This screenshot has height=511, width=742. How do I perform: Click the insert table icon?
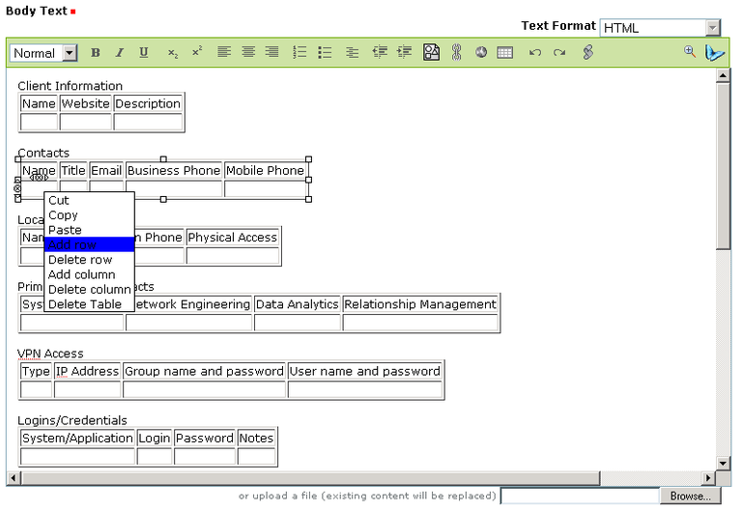tap(504, 53)
